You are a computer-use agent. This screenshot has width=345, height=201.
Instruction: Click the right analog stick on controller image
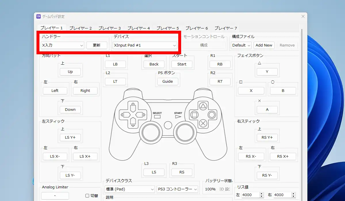tap(185, 132)
